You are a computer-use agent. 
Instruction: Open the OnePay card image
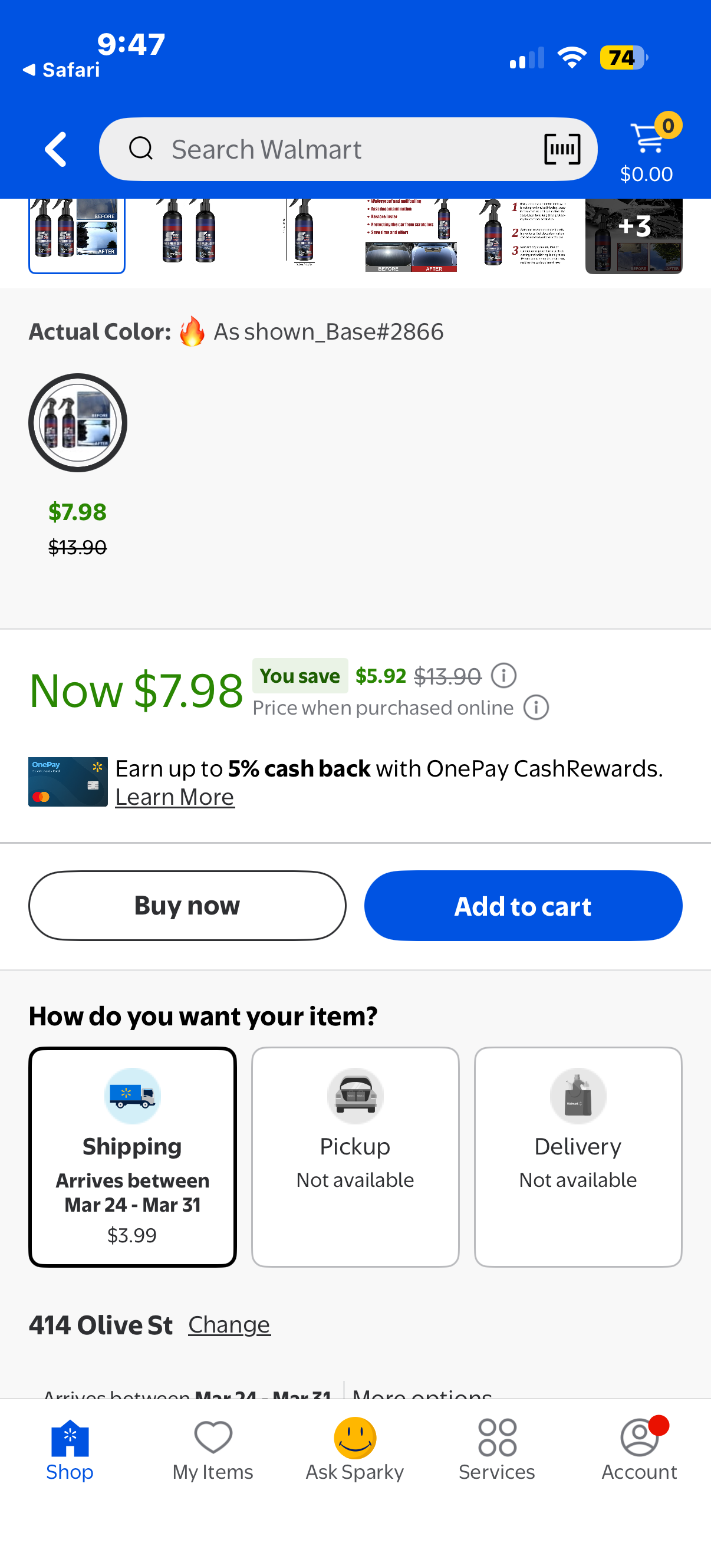(68, 781)
